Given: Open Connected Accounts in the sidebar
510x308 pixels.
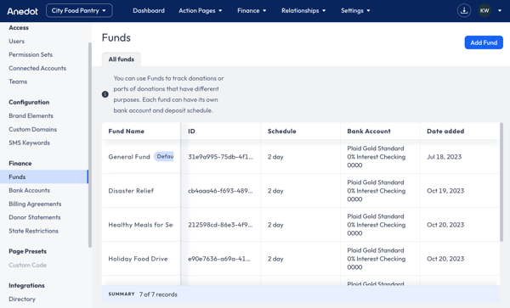Looking at the screenshot, I should (37, 68).
